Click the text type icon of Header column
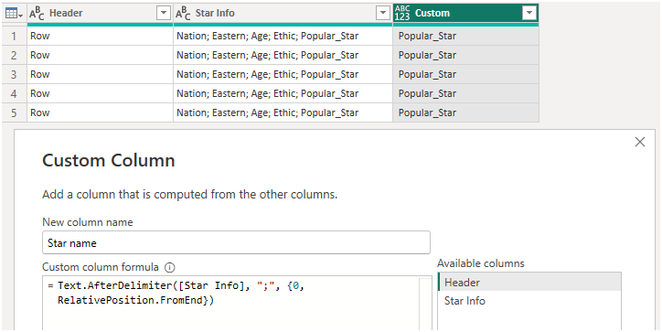Screen dimensions: 662x332 [37, 14]
